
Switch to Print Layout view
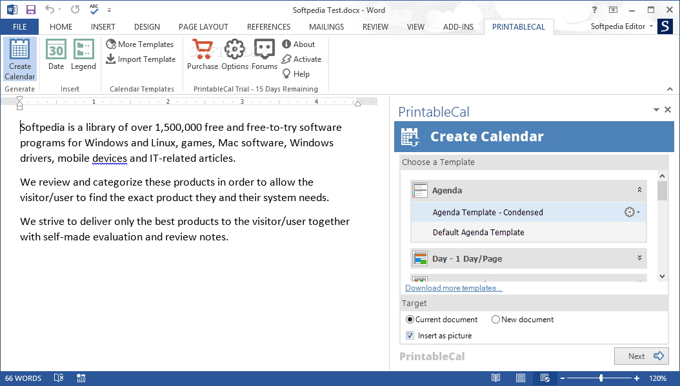click(521, 378)
